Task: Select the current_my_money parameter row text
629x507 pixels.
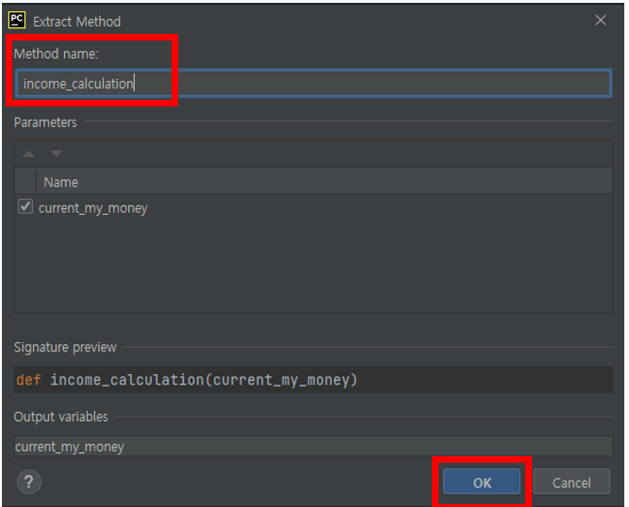Action: pyautogui.click(x=93, y=208)
